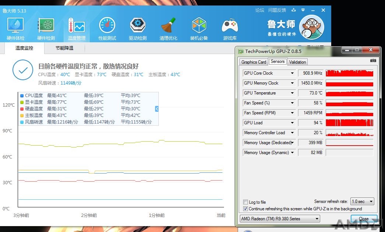The height and width of the screenshot is (232, 385).
Task: Click the 399 MB dedicated memory value
Action: (x=311, y=143)
